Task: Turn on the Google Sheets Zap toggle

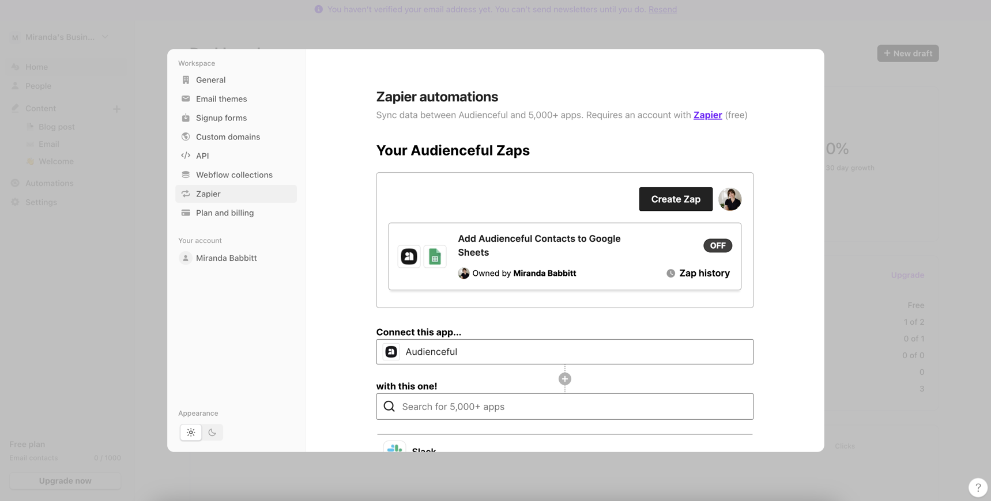Action: point(717,245)
